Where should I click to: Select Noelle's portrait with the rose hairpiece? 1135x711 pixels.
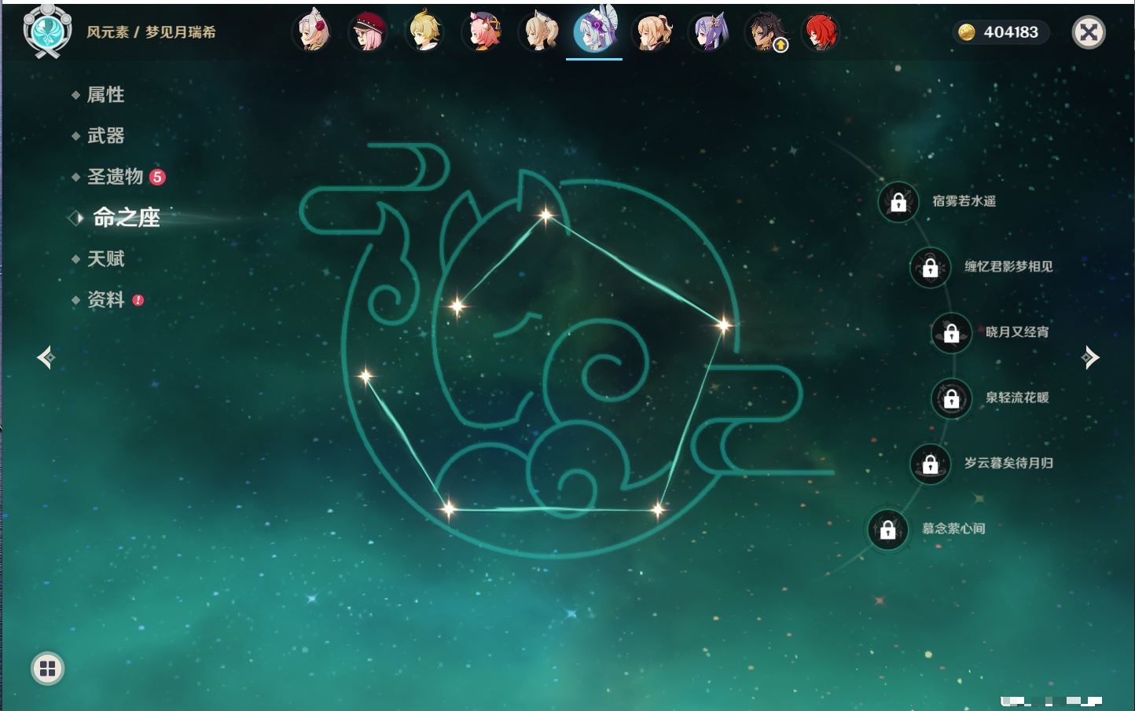tap(313, 32)
